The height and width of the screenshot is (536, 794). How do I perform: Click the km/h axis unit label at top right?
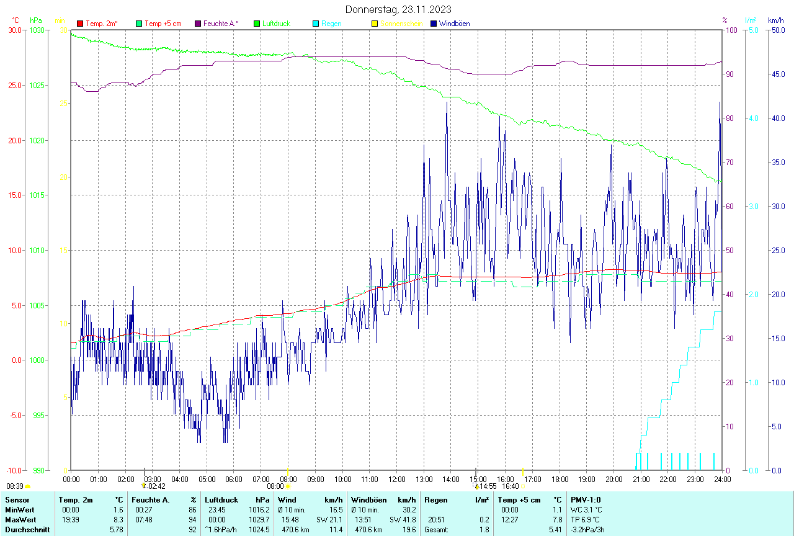coord(776,20)
